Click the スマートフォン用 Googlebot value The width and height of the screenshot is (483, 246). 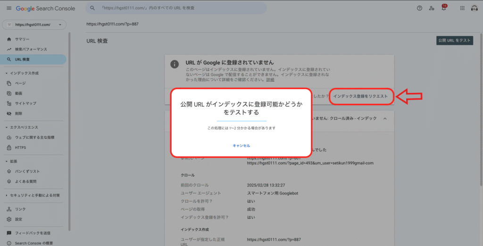click(272, 193)
